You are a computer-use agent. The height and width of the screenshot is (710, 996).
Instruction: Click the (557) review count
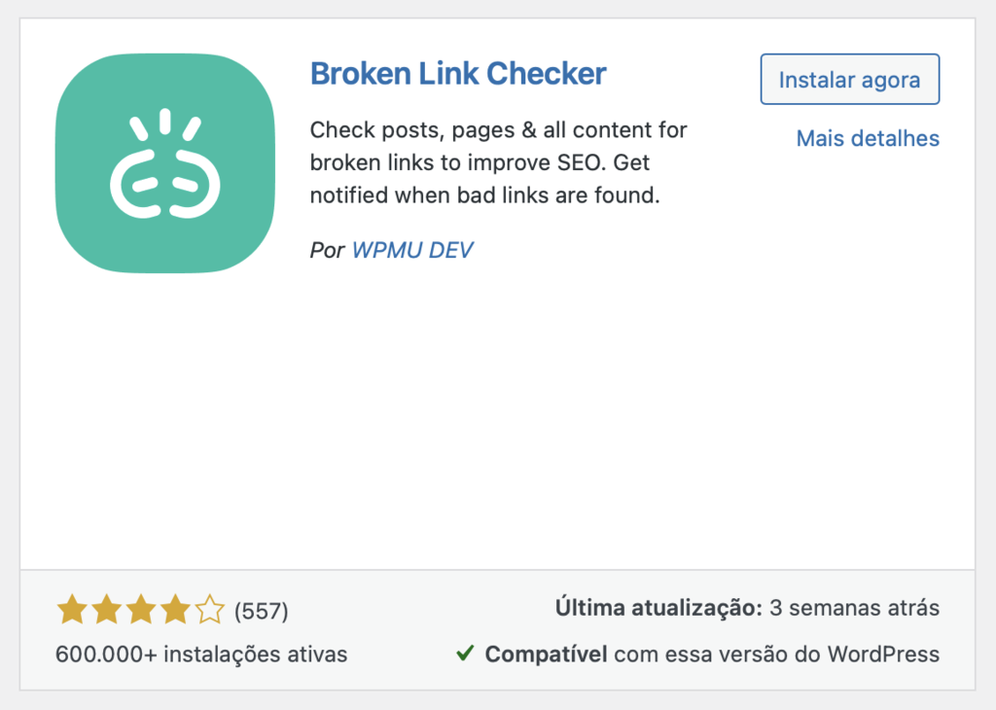260,610
